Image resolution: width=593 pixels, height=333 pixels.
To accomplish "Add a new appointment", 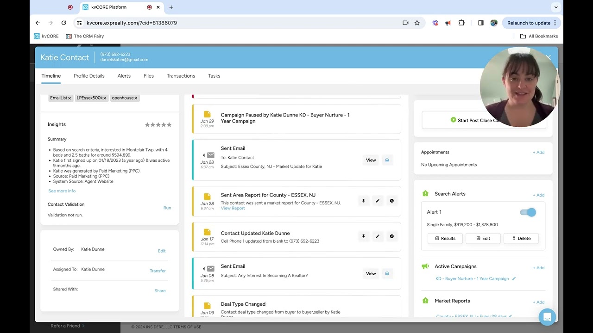I will [538, 152].
